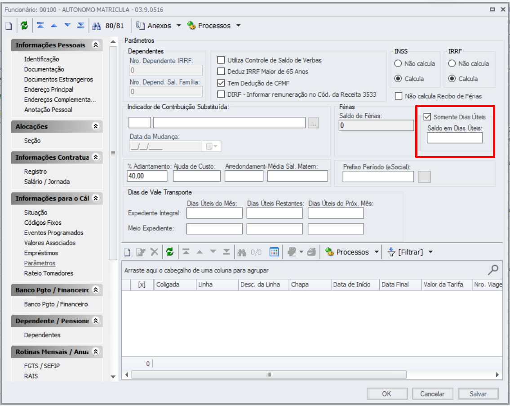Click the % Adiantamento field showing 40,00
Viewport: 510px width, 406px height.
pos(147,176)
